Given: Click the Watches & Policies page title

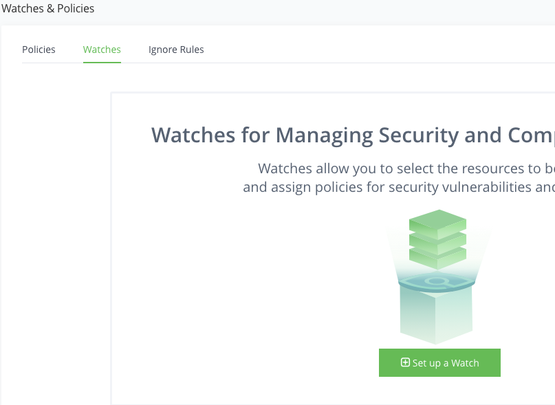Looking at the screenshot, I should click(48, 9).
